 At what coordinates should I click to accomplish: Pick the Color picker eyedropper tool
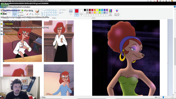pos(30,14)
